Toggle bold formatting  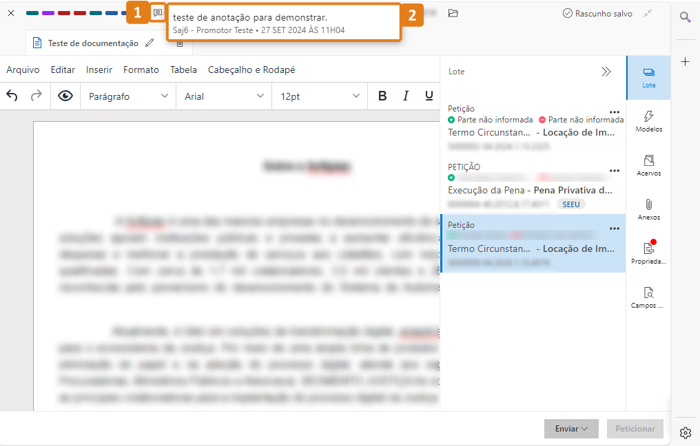click(x=382, y=96)
